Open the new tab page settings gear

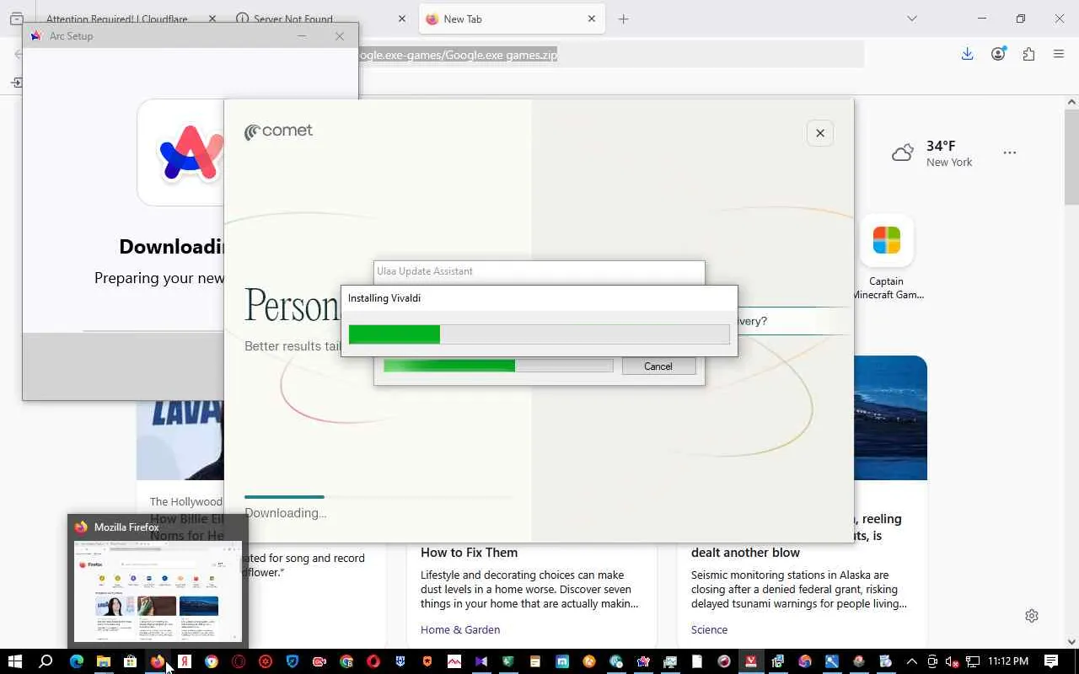[x=1032, y=616]
